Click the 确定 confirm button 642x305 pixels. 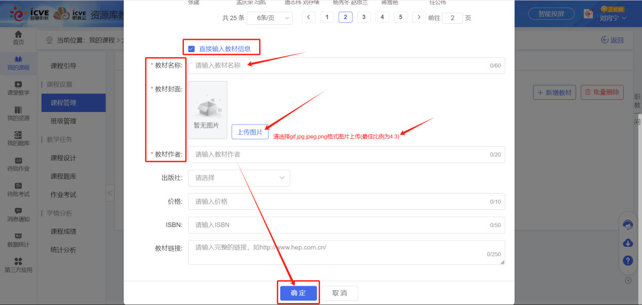pos(298,293)
